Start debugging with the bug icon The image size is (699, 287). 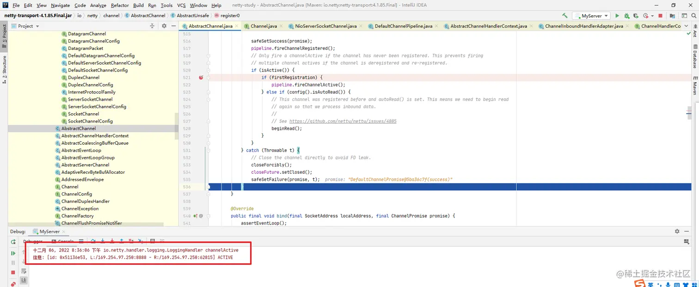pyautogui.click(x=626, y=16)
